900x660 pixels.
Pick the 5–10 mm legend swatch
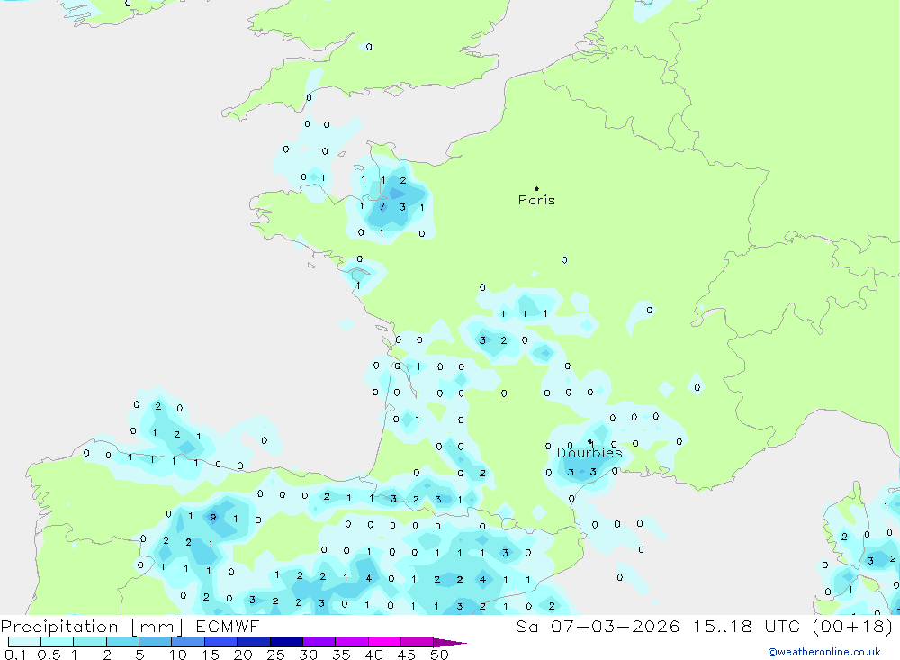pos(156,642)
